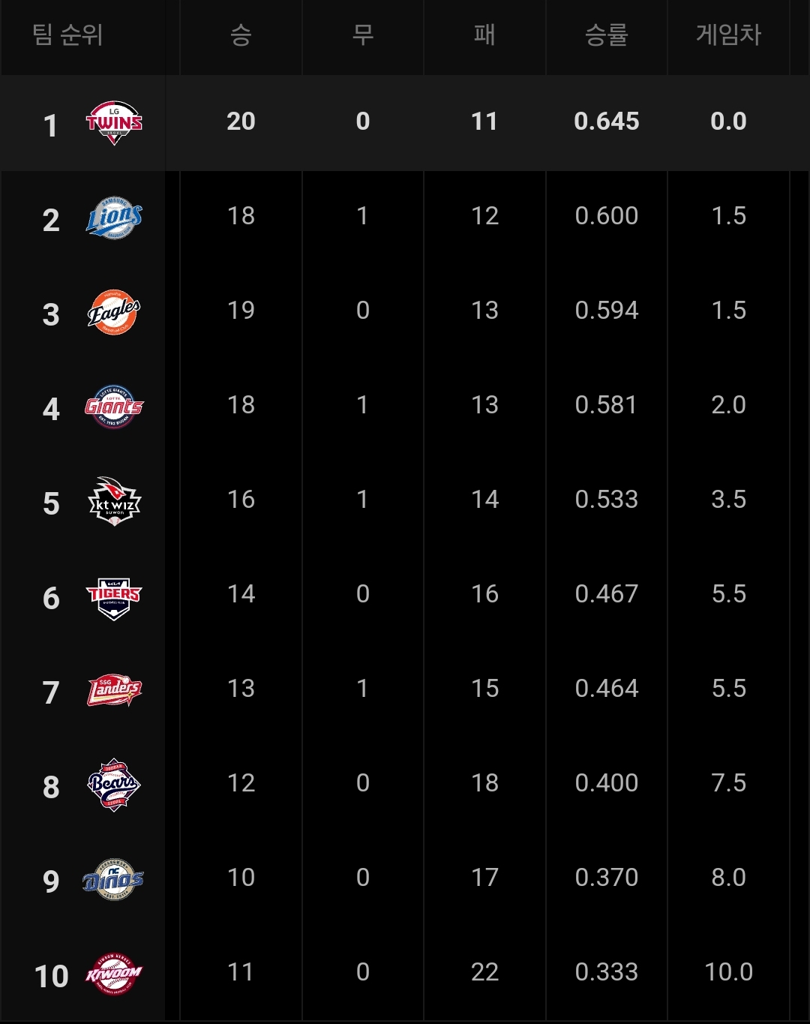Click the 10.0 games-behind value
Image resolution: width=810 pixels, height=1024 pixels.
(728, 972)
